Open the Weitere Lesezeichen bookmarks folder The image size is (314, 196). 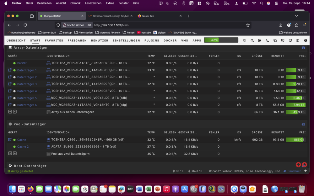293,32
